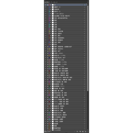Click the target circle of その他道路：橋・高架 layer
This screenshot has width=133, height=133.
(84, 95)
